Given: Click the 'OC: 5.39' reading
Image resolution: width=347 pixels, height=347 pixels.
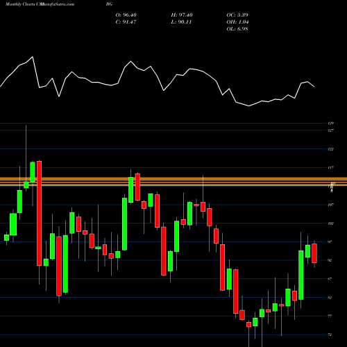Looking at the screenshot, I should pyautogui.click(x=237, y=15).
